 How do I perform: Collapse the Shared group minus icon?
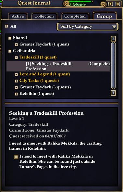10,38
